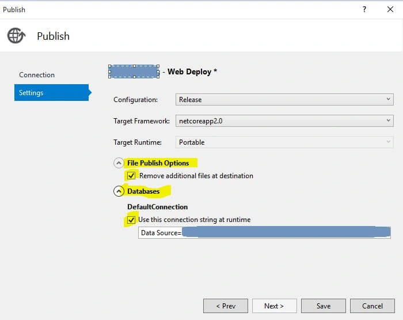Go back with the Prev button

pyautogui.click(x=226, y=306)
